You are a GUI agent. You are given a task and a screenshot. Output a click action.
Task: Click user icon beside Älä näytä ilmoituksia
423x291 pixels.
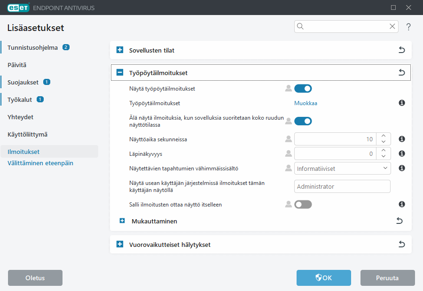[289, 121]
